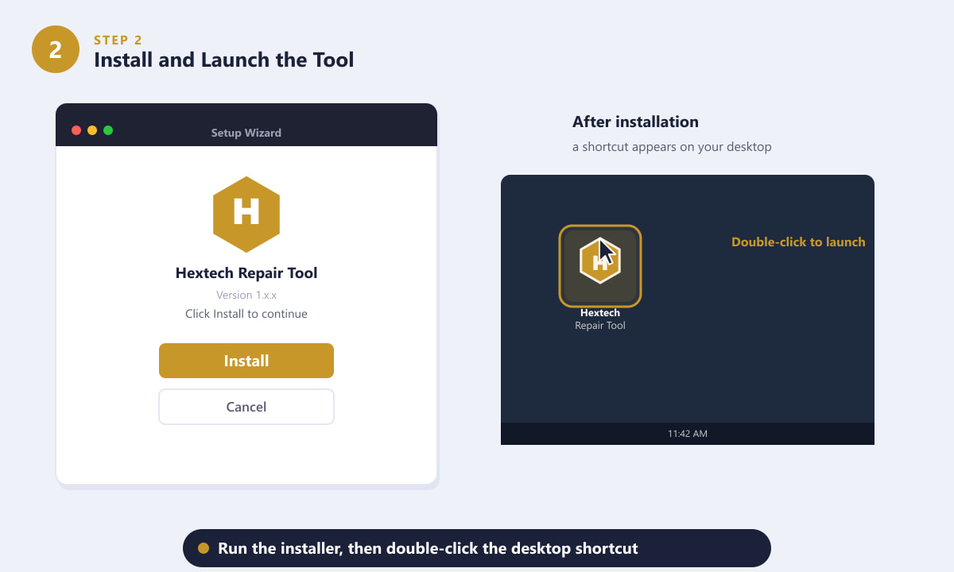Close the Setup Wizard with red button
The height and width of the screenshot is (572, 954).
tap(76, 130)
